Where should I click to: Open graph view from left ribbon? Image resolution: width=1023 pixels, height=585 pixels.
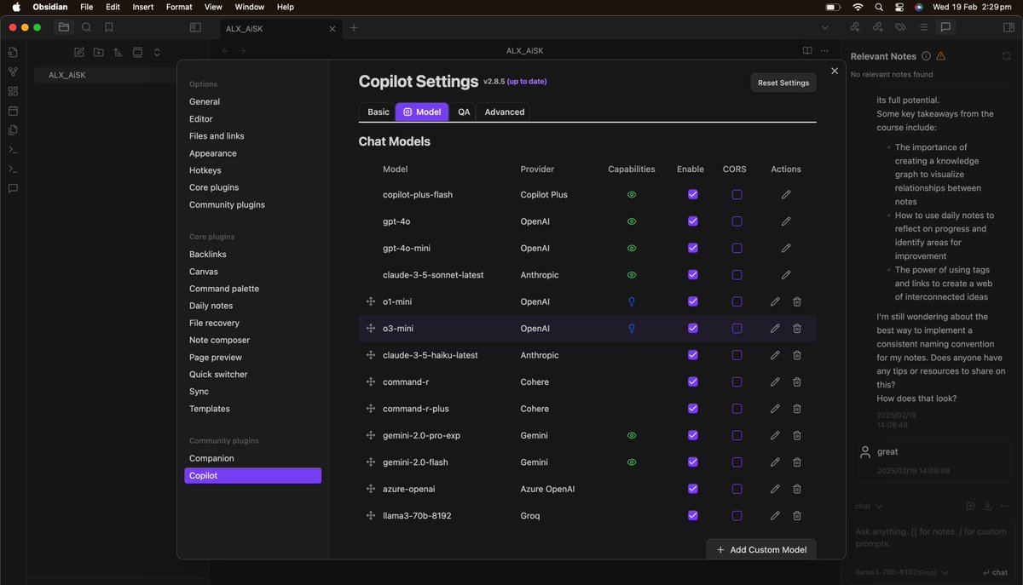pos(13,72)
